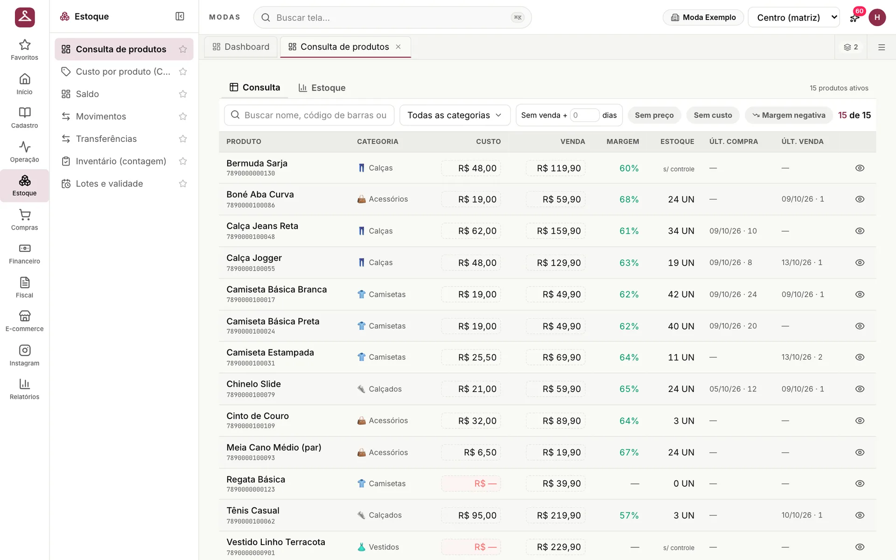The height and width of the screenshot is (560, 896).
Task: Click the product name/barcode search field
Action: tap(309, 115)
